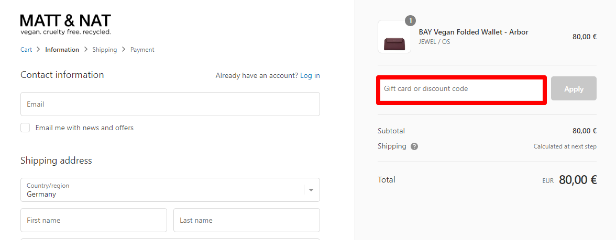The height and width of the screenshot is (240, 616).
Task: Select the Information breadcrumb step
Action: 62,50
